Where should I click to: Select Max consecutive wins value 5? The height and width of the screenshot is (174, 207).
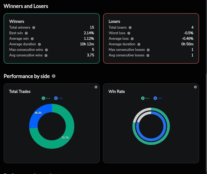coord(93,50)
